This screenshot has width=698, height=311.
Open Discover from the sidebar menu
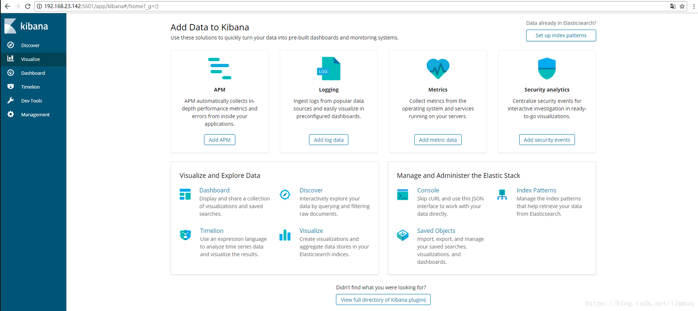point(33,45)
